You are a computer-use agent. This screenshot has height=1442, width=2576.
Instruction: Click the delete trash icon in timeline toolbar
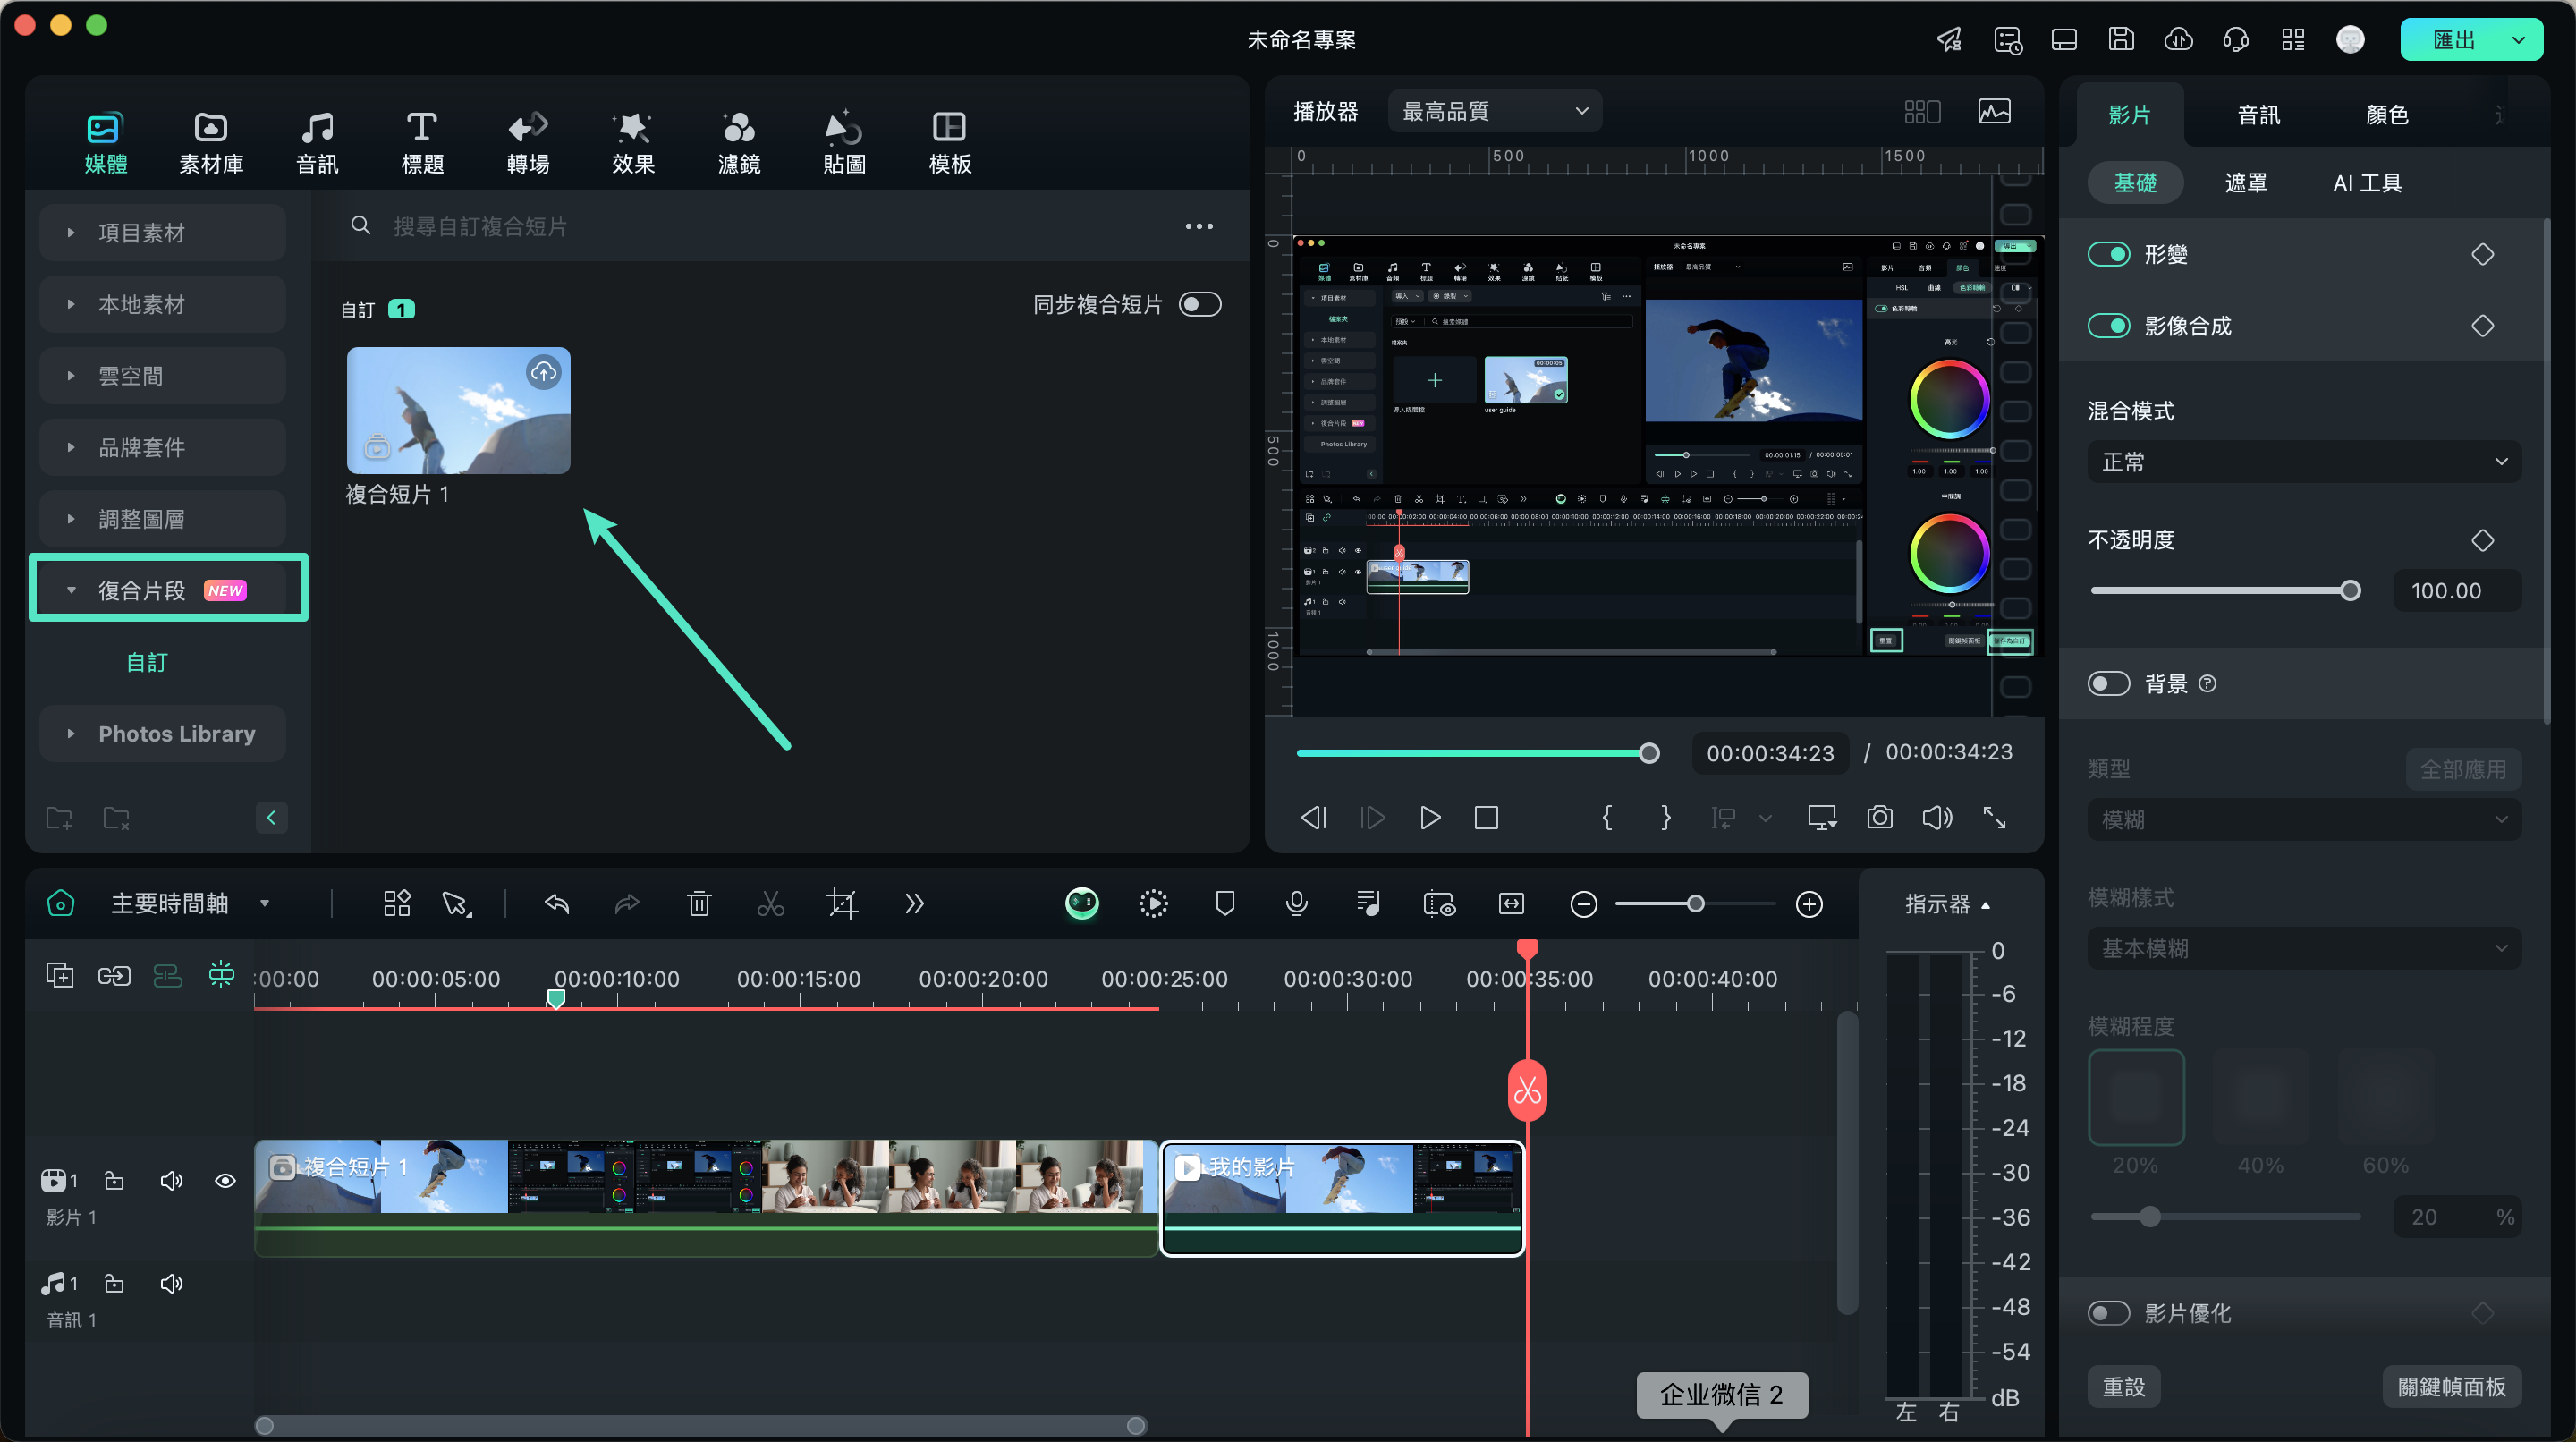pos(699,904)
